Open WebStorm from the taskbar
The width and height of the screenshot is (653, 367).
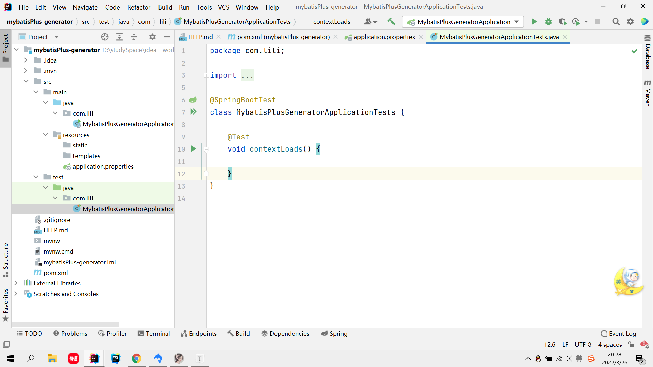pyautogui.click(x=115, y=359)
